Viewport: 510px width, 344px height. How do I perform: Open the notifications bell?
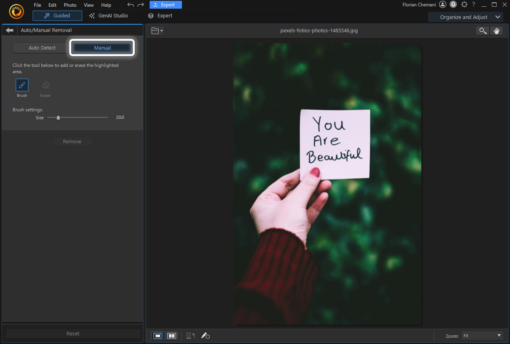(x=453, y=4)
